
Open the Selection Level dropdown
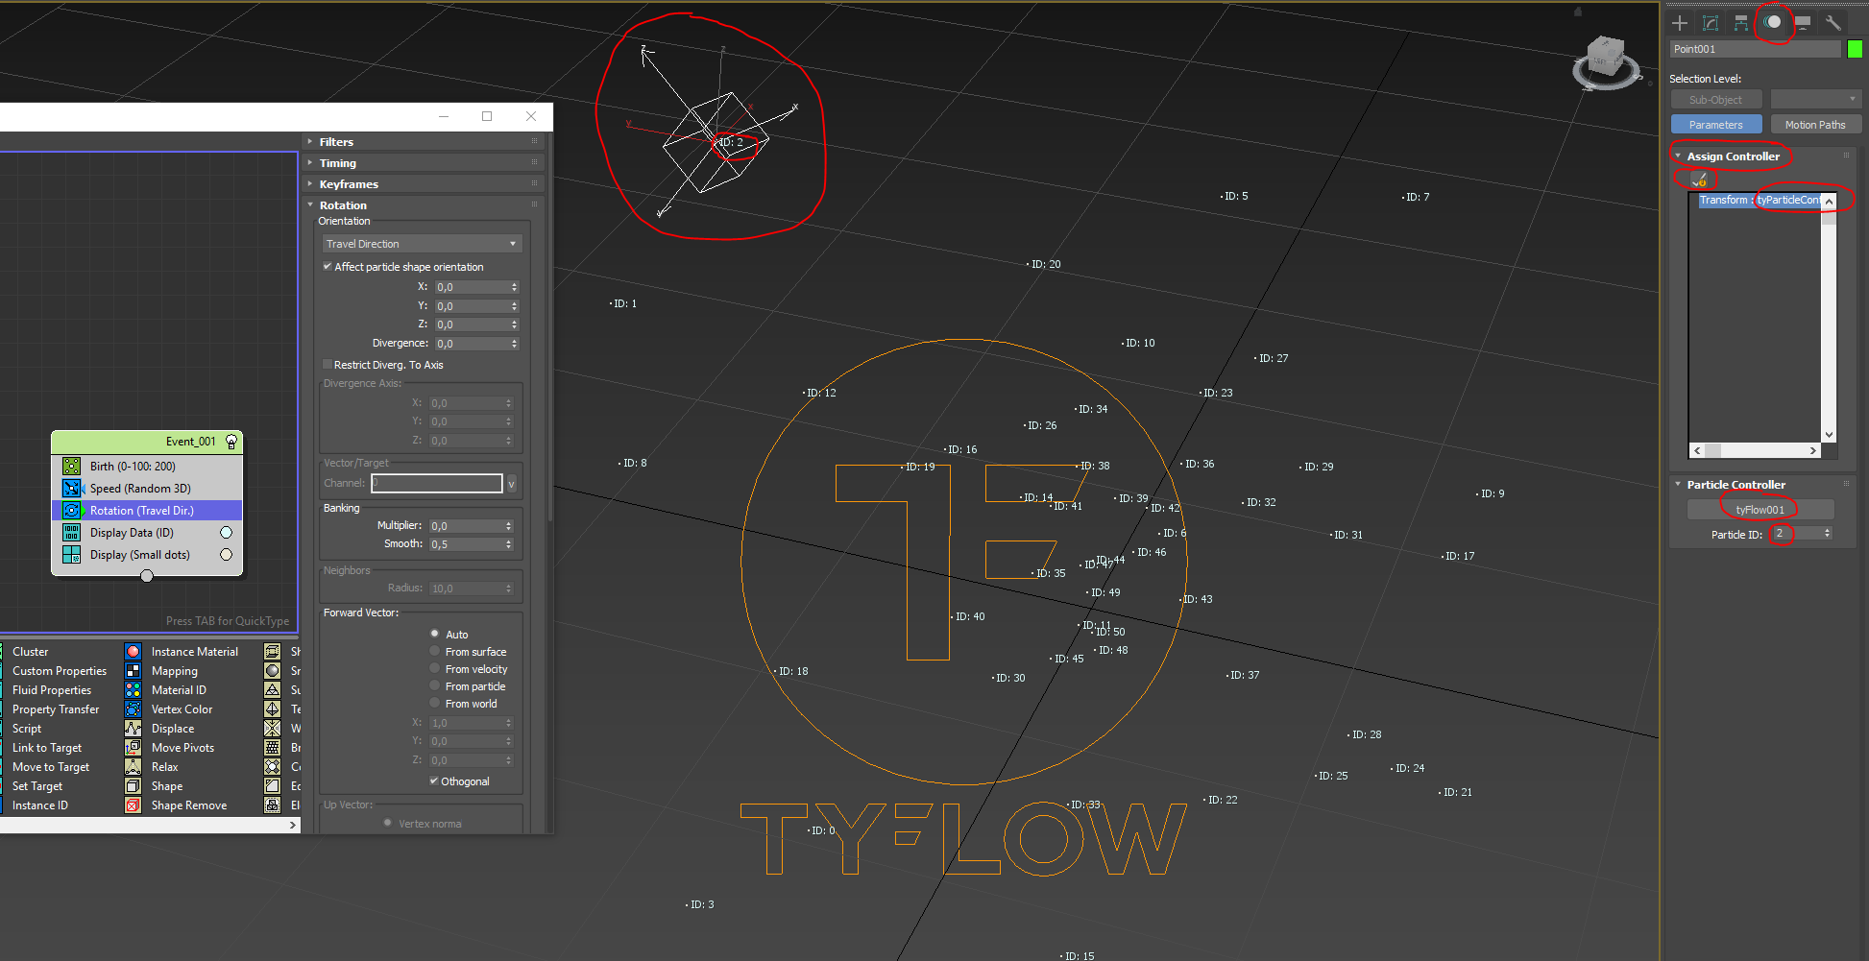[1816, 100]
